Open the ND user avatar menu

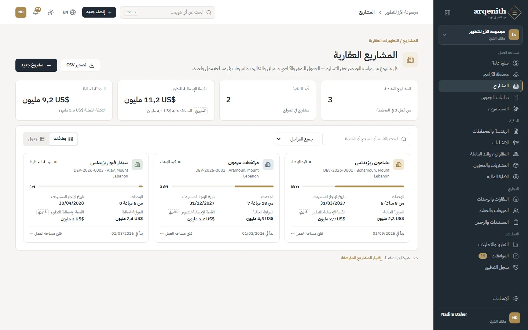click(21, 12)
